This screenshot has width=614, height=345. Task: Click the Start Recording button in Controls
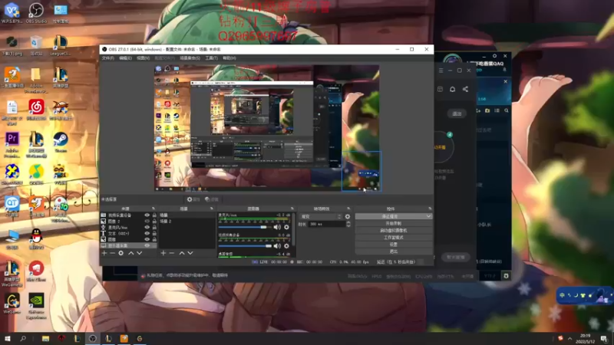pos(394,223)
